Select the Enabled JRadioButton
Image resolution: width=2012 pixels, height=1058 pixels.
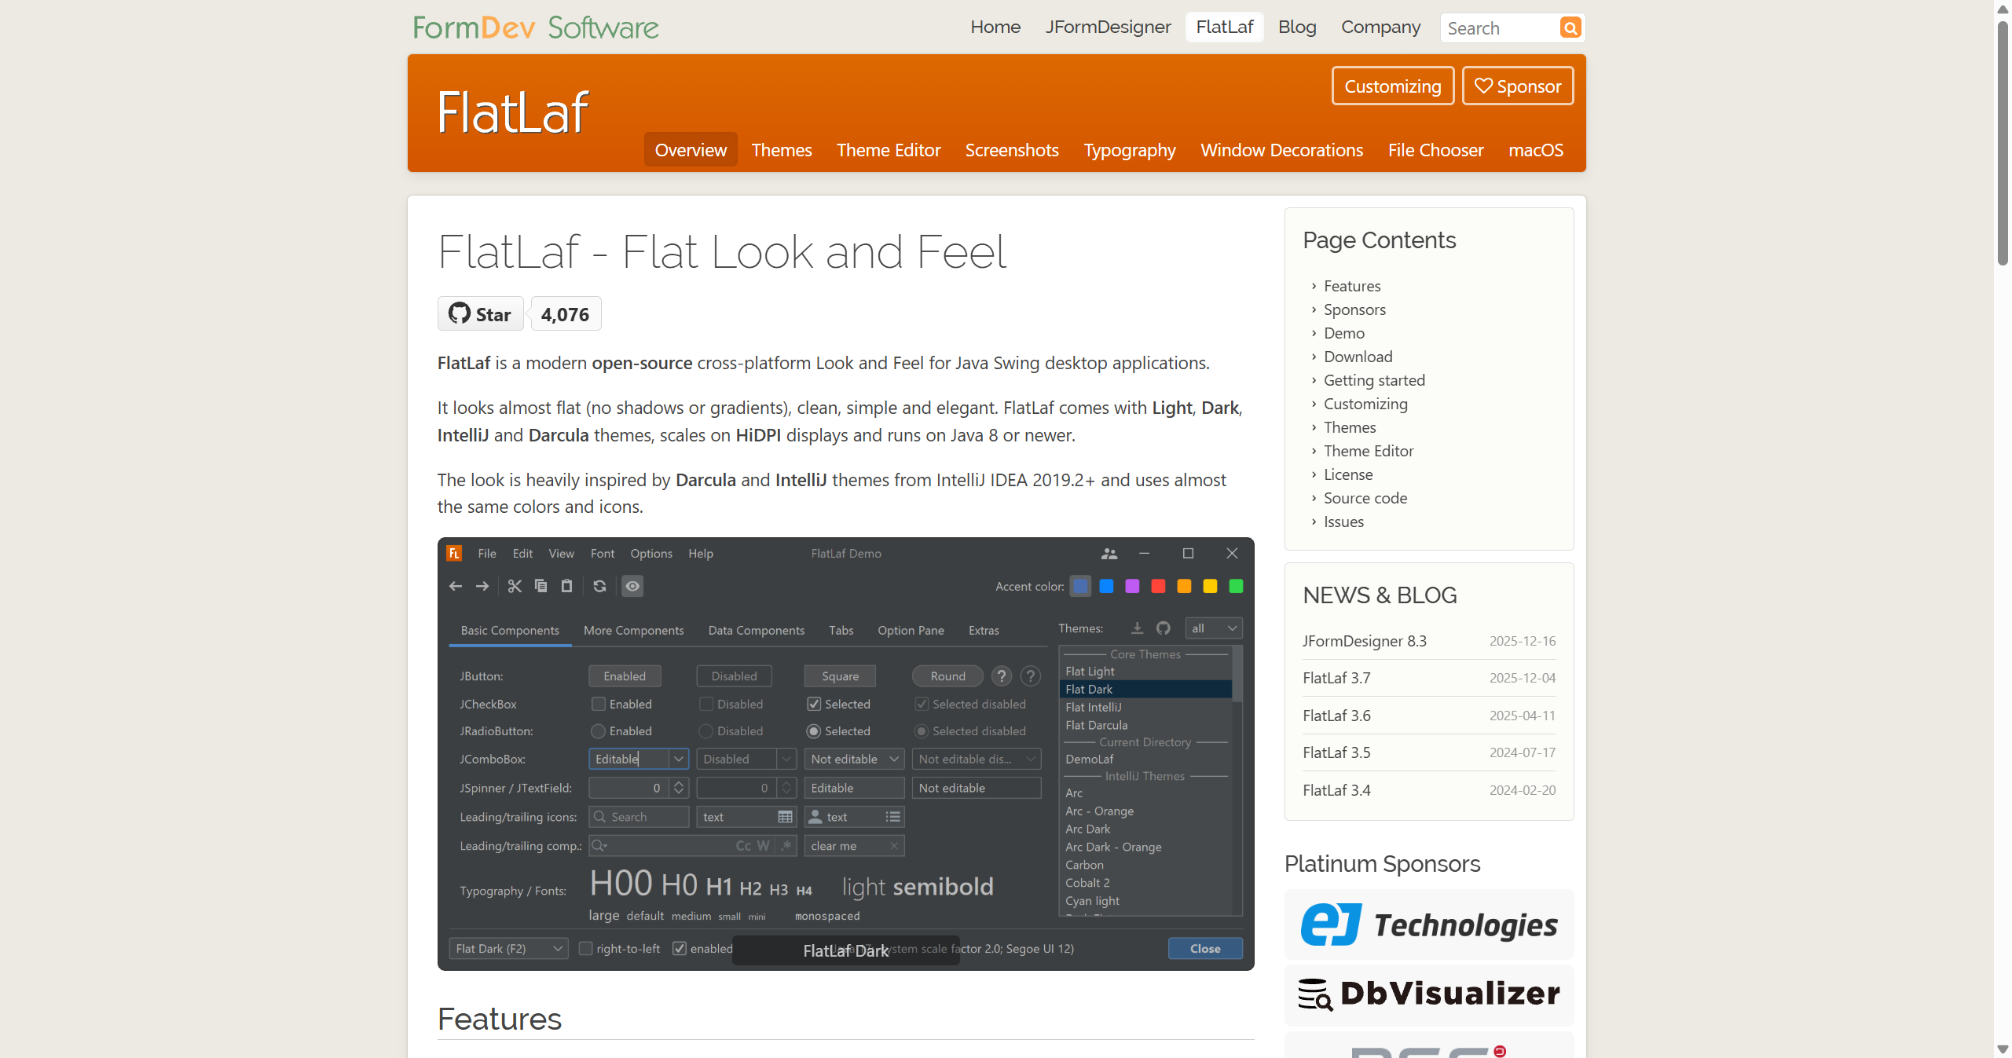[x=599, y=731]
